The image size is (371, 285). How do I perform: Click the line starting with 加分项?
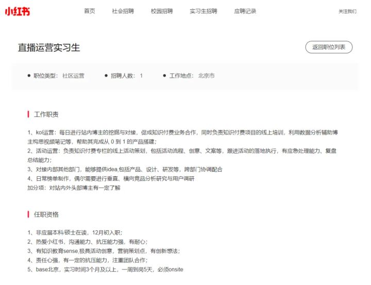click(74, 188)
